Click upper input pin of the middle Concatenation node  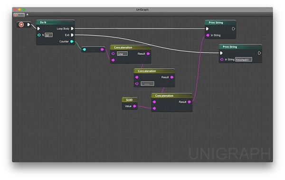coord(137,77)
